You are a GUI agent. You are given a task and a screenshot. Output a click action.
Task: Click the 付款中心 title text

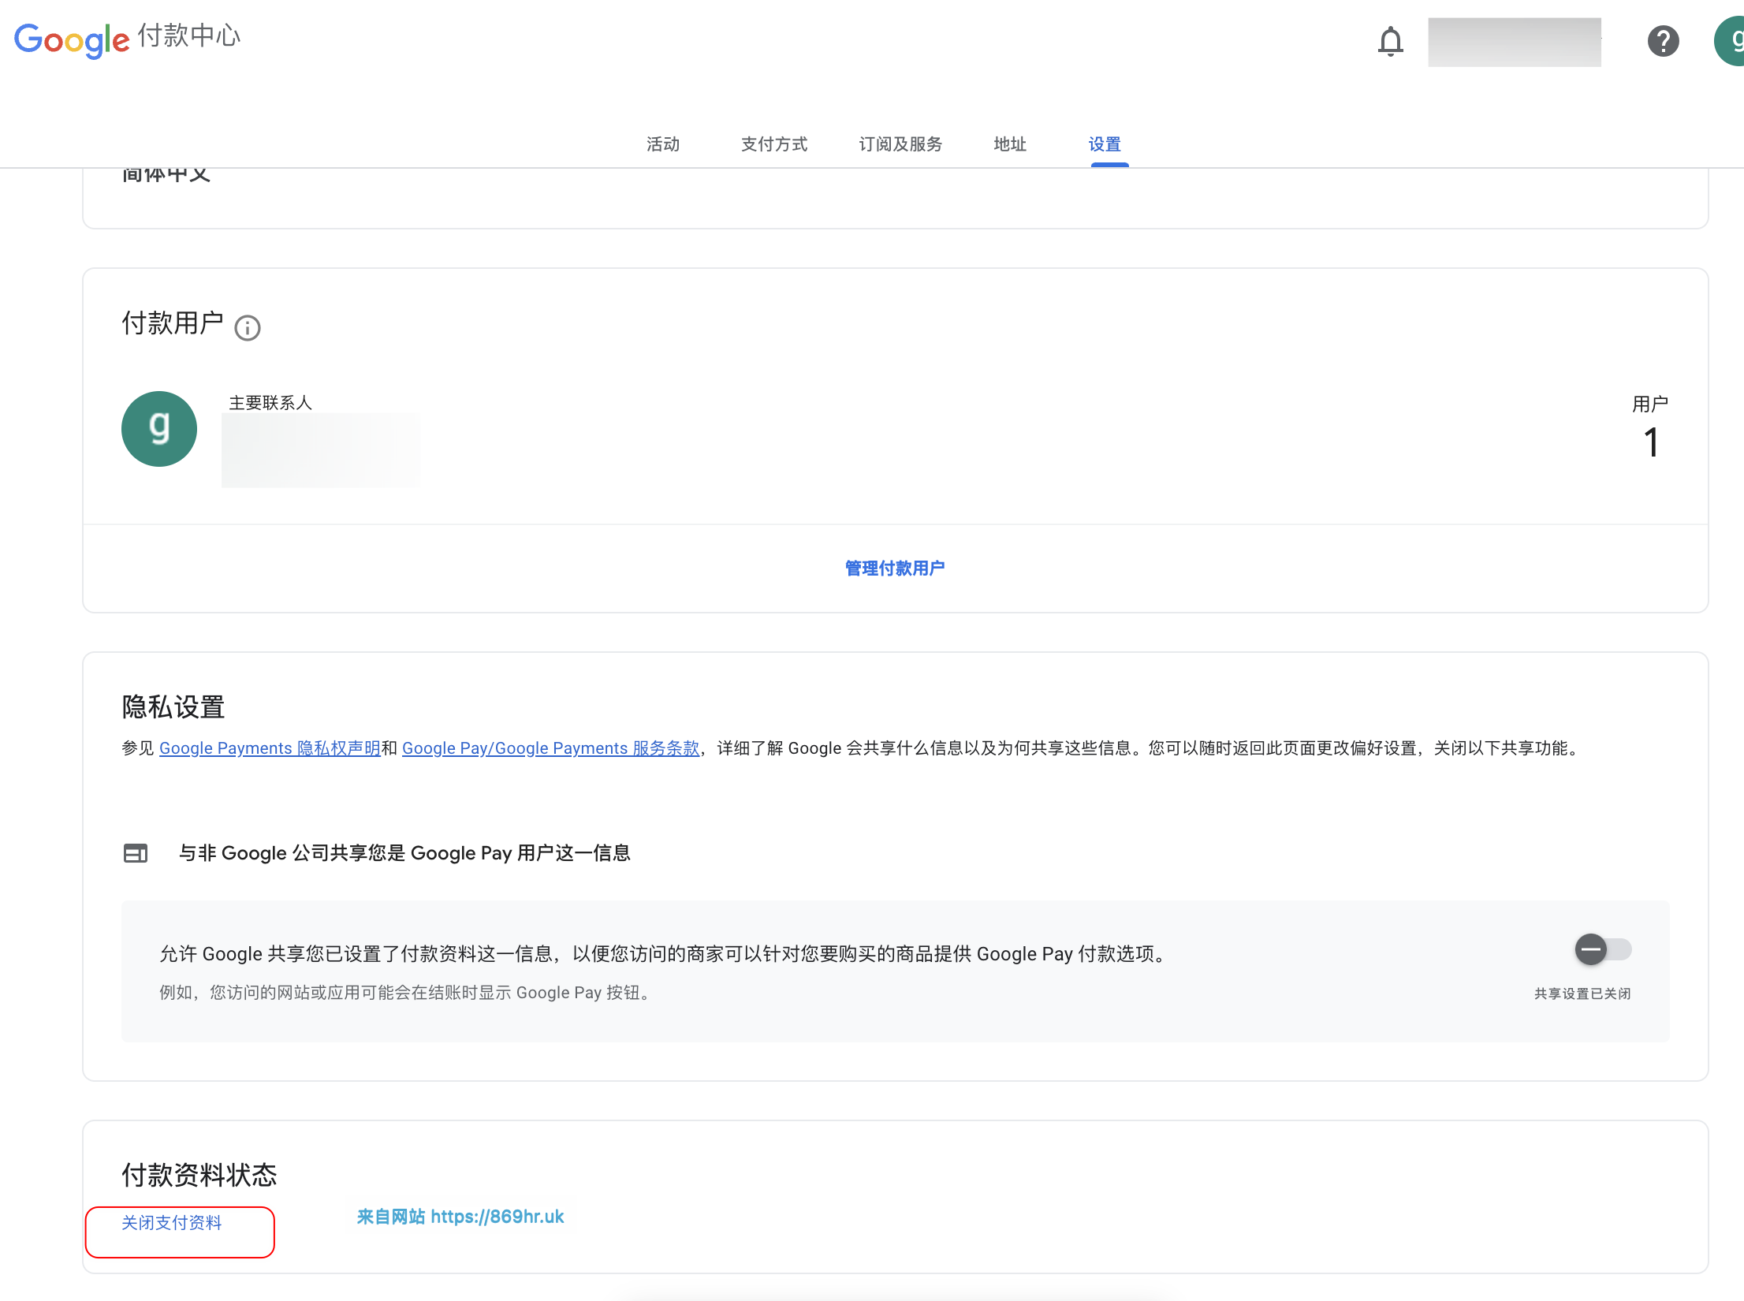pos(189,36)
